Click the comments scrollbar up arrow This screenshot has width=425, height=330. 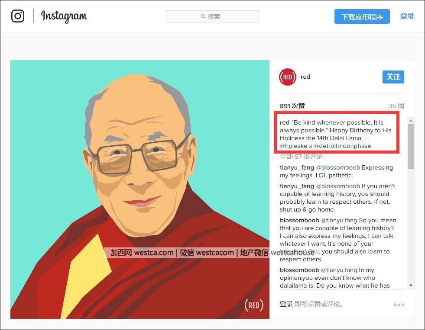point(411,121)
